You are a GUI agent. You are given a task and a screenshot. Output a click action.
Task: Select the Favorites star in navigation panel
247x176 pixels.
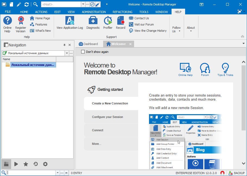26,164
